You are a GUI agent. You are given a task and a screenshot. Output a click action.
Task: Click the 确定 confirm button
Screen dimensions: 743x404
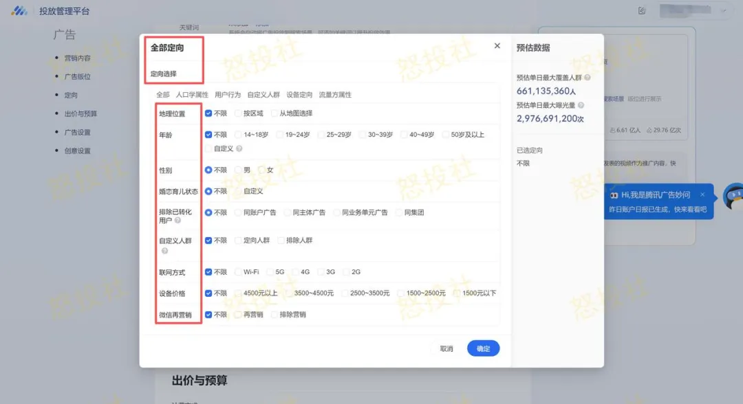[483, 348]
